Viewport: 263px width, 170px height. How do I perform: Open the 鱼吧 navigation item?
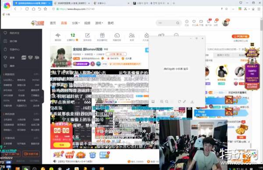(x=110, y=23)
